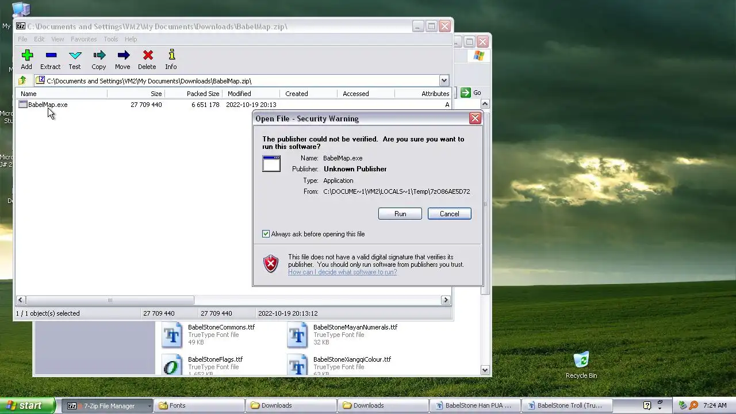736x414 pixels.
Task: Click the 7z icon in title bar
Action: (21, 26)
